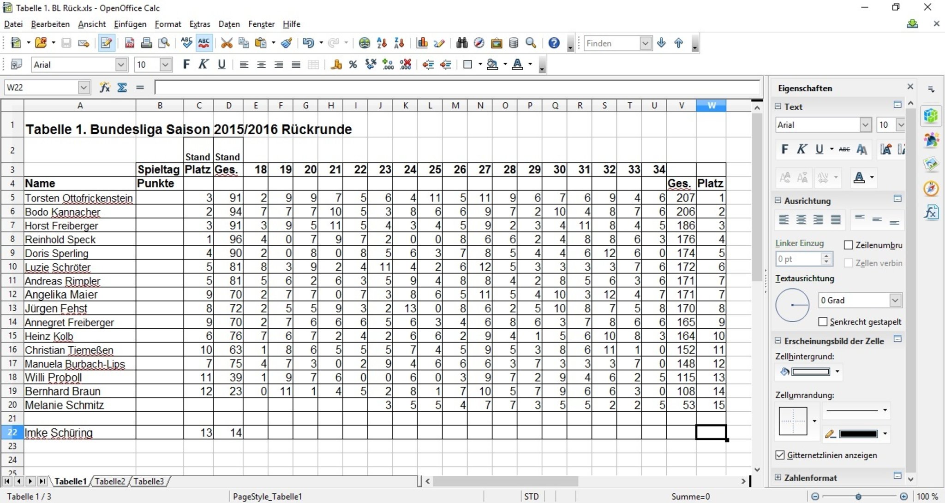Click the zoom out minus button
This screenshot has height=503, width=945.
point(815,497)
